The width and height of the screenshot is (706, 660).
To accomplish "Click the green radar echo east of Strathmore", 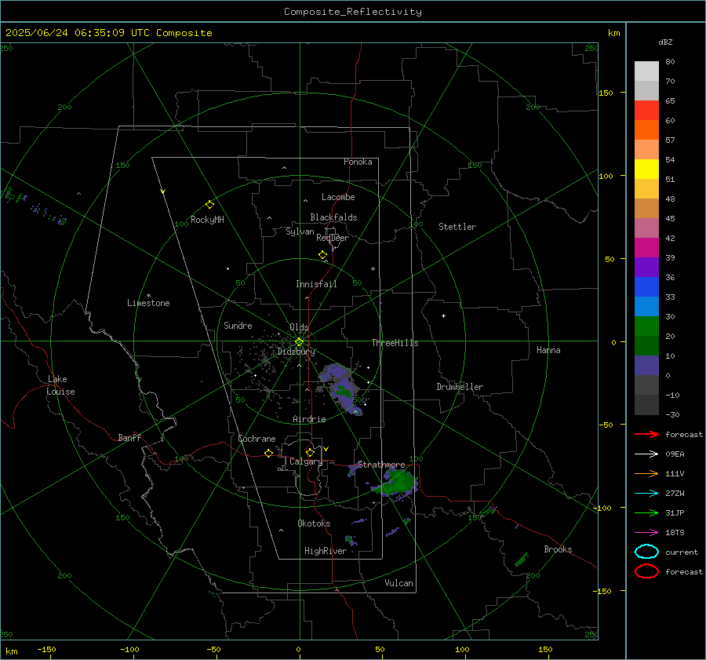I will (396, 483).
